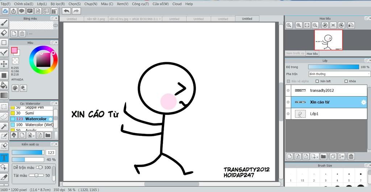Select the Watercolor (Wet) brush
The image size is (371, 192).
click(32, 125)
